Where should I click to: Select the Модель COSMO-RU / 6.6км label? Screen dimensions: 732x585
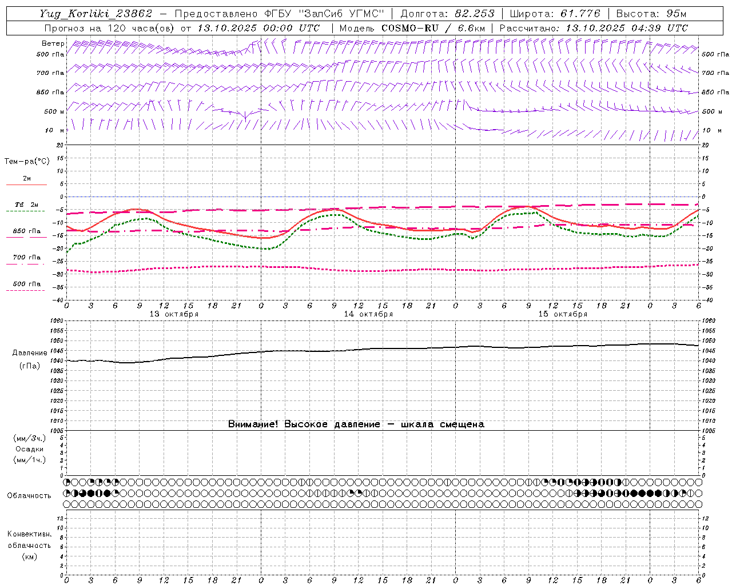(412, 28)
